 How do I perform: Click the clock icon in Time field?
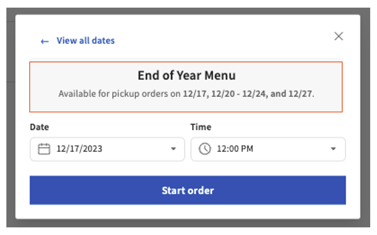pos(205,149)
